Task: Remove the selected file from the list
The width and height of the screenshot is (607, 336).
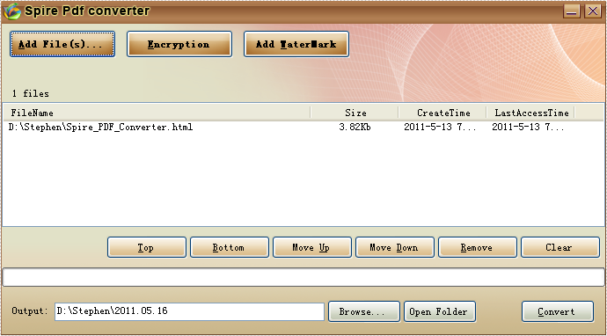Action: coord(478,247)
